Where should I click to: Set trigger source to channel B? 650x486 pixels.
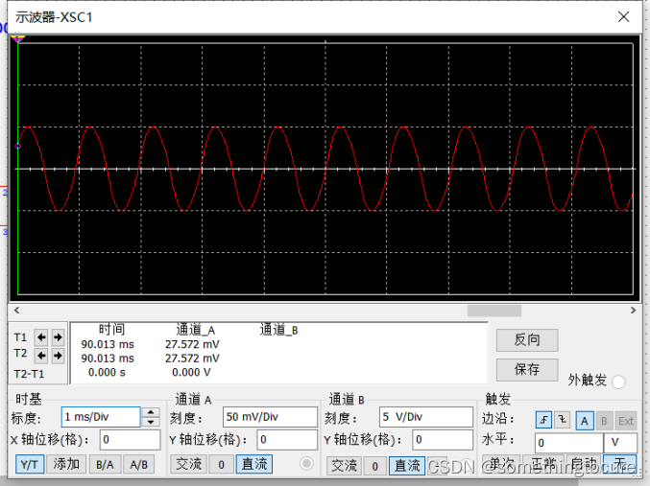[x=604, y=421]
